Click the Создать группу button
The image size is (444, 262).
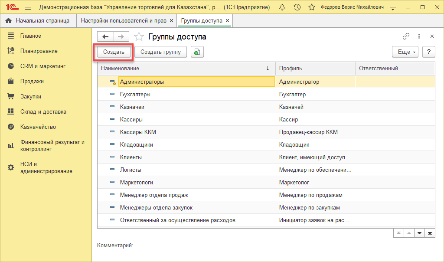[x=160, y=52]
